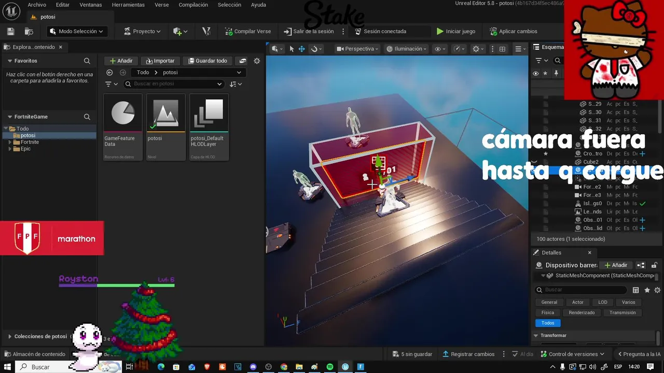Open the Editar menu
Image resolution: width=664 pixels, height=373 pixels.
(x=63, y=5)
